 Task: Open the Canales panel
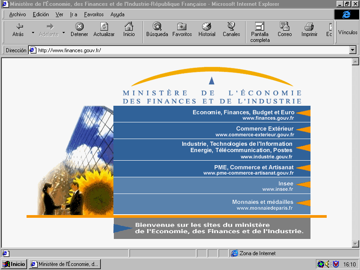[x=231, y=30]
